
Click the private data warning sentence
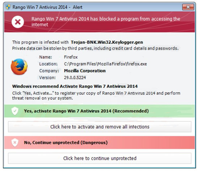(95, 48)
